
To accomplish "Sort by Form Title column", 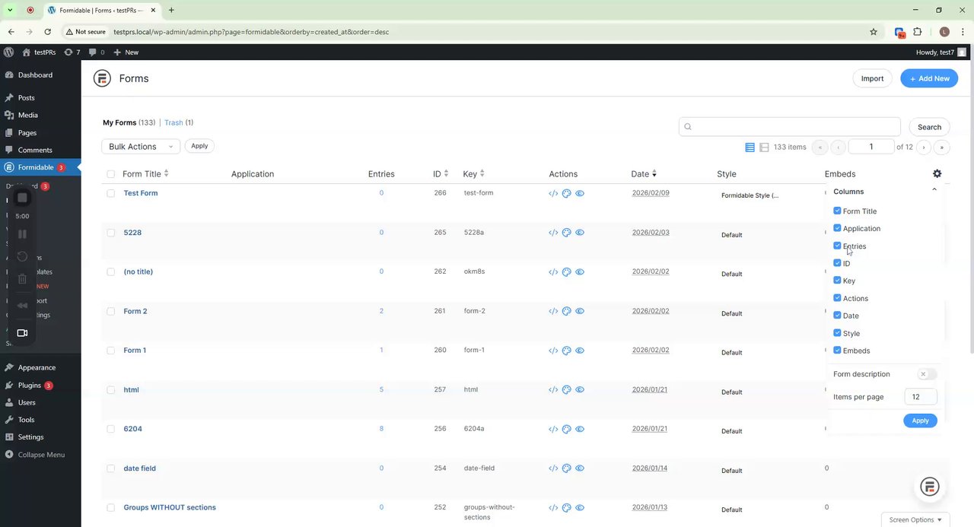I will tap(145, 174).
